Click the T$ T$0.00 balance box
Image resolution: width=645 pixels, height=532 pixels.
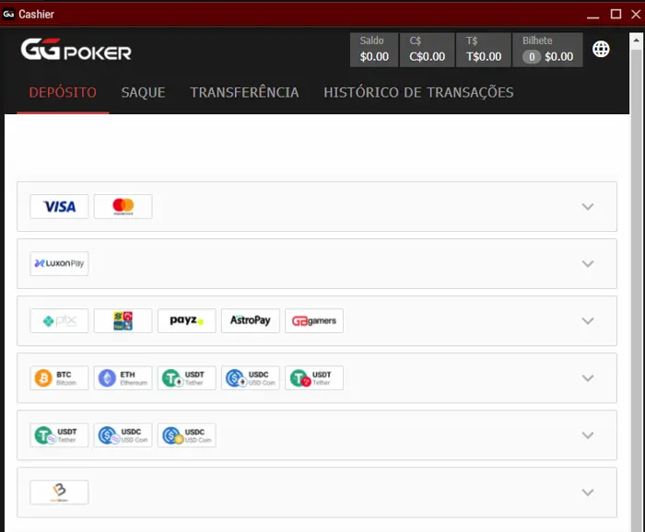point(484,50)
